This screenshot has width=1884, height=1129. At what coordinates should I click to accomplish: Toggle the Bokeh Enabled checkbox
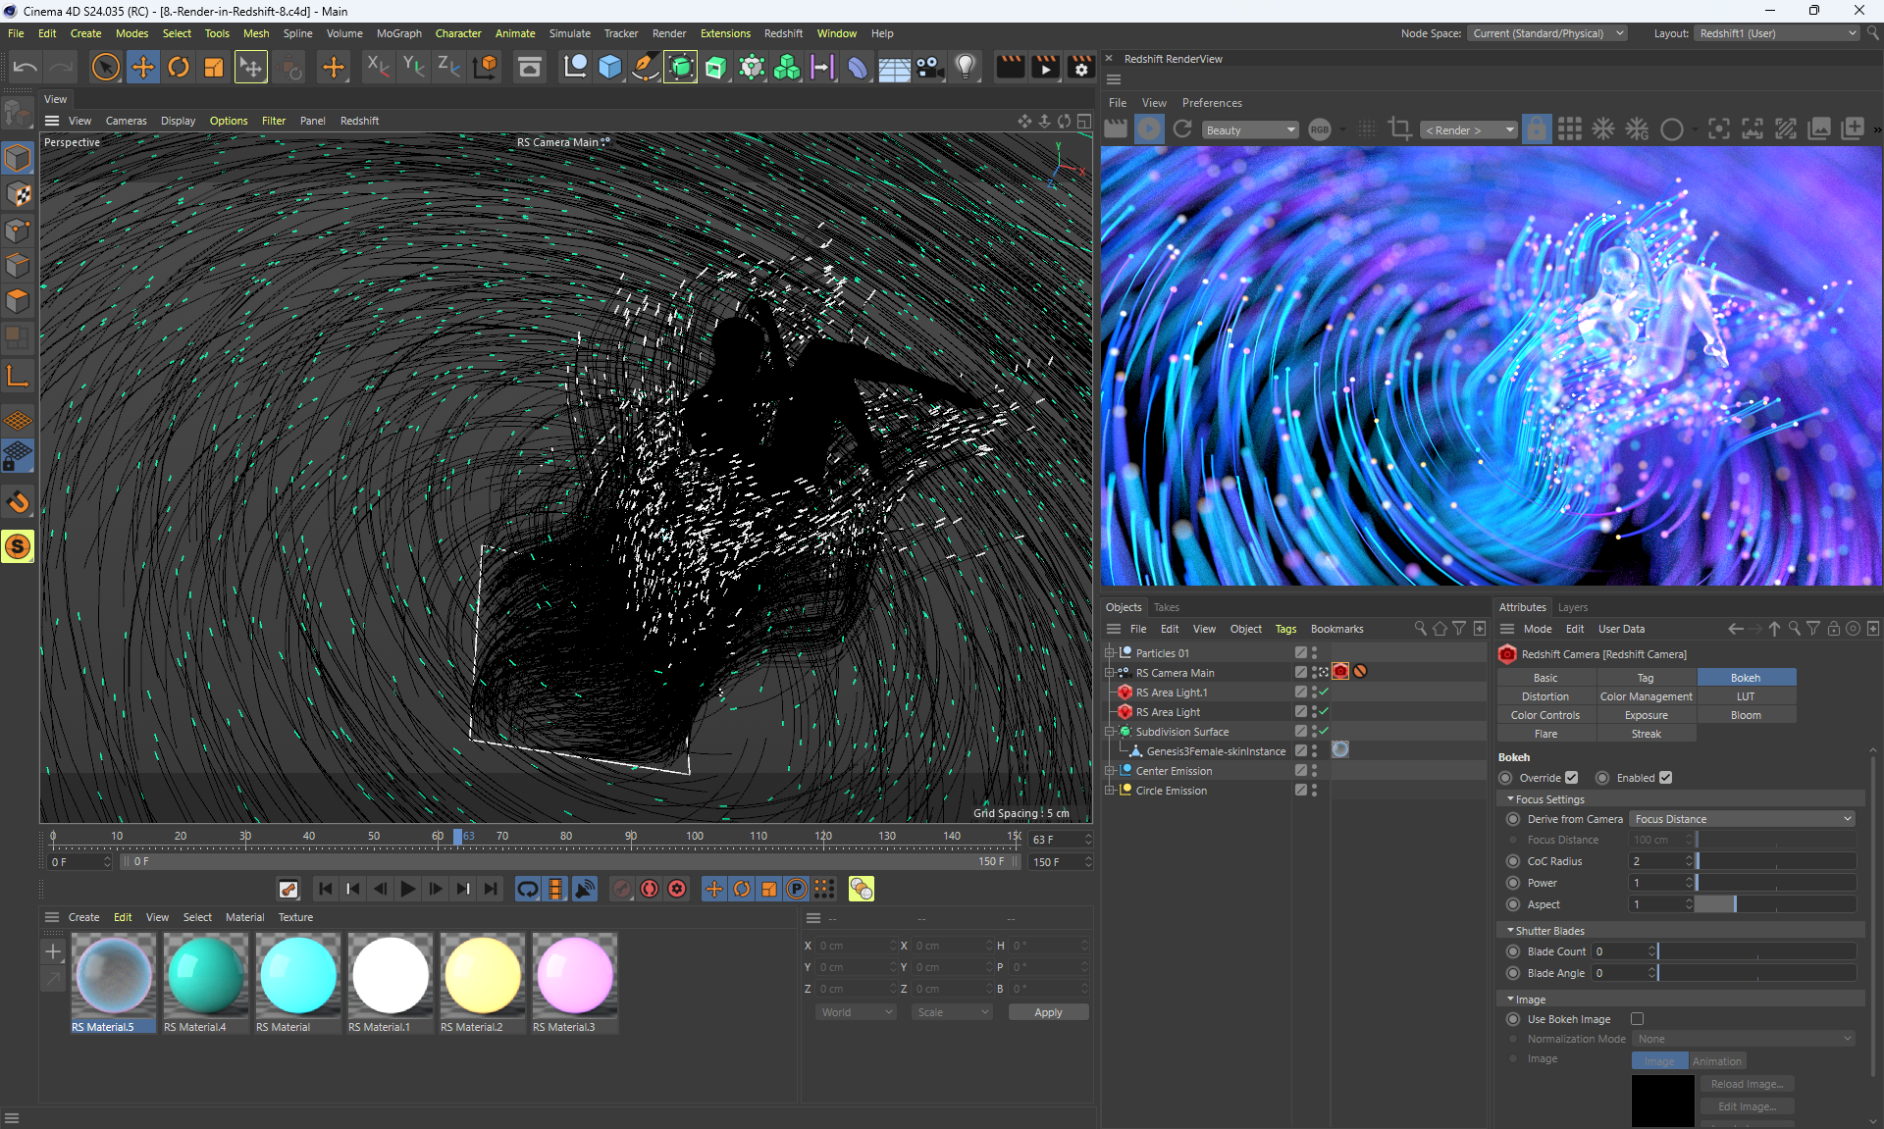coord(1665,778)
